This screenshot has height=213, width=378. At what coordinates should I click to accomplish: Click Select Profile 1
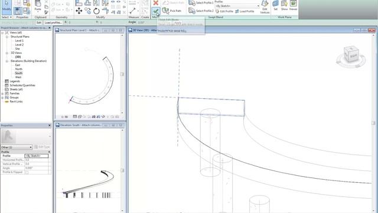201,3
